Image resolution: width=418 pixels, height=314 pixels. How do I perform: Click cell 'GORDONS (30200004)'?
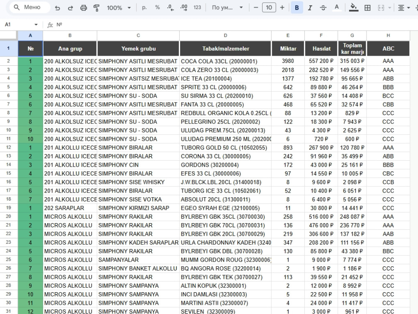[225, 165]
